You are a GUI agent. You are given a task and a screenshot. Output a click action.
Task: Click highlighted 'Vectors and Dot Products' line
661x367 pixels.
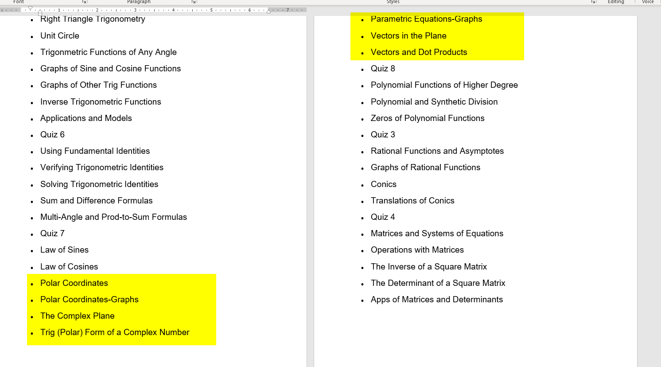coord(419,52)
